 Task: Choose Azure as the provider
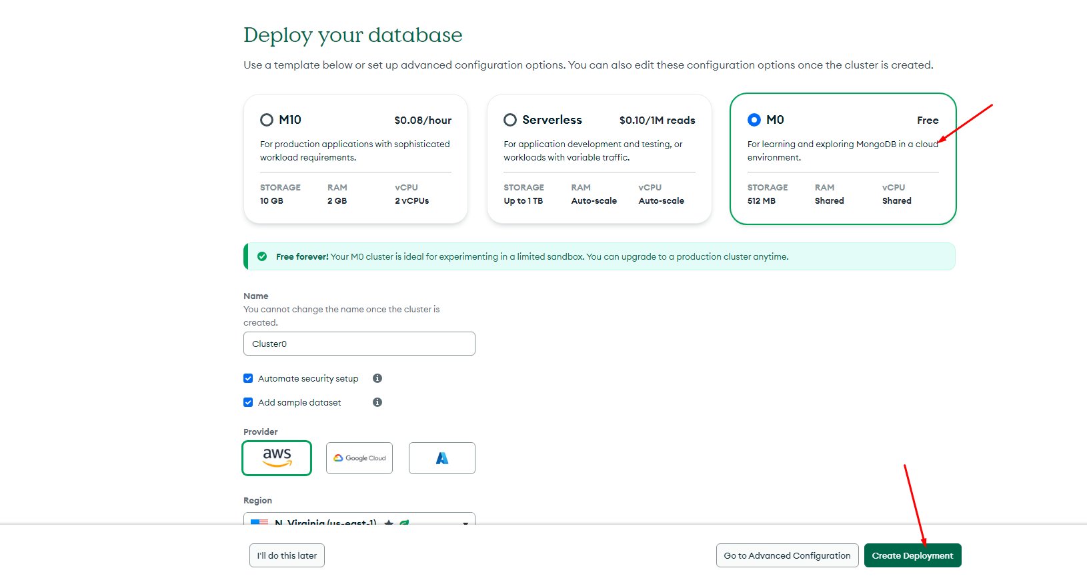click(442, 458)
